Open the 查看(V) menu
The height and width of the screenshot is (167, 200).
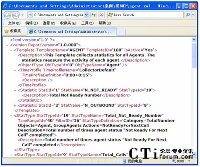pyautogui.click(x=49, y=23)
